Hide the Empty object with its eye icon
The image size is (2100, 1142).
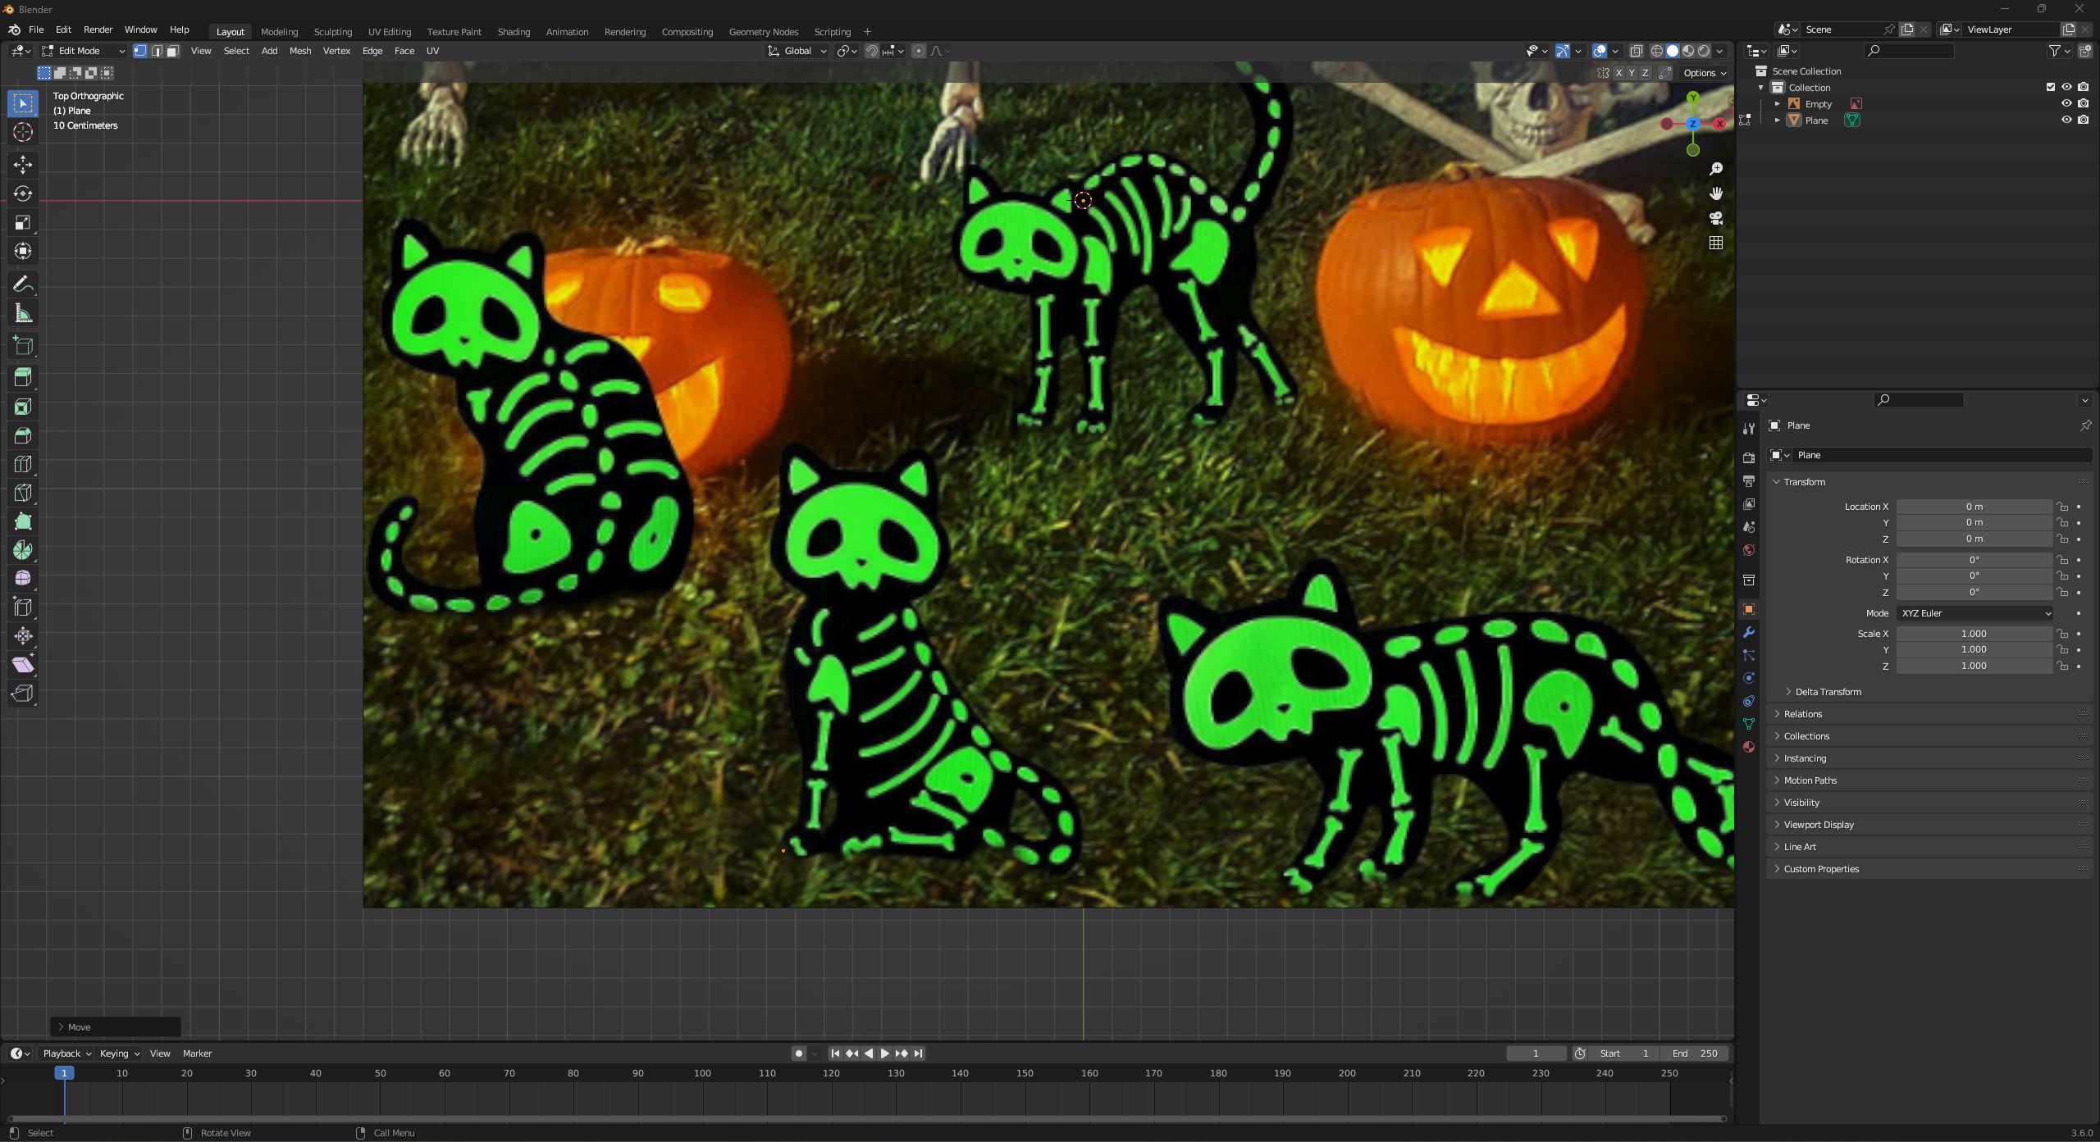2066,103
